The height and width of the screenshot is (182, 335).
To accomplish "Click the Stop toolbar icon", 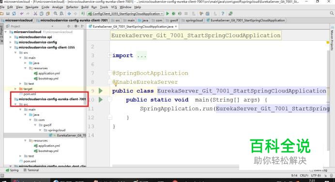I will click(x=186, y=14).
